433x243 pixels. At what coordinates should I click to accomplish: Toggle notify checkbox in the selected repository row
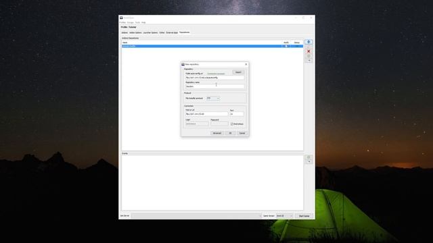pos(286,47)
